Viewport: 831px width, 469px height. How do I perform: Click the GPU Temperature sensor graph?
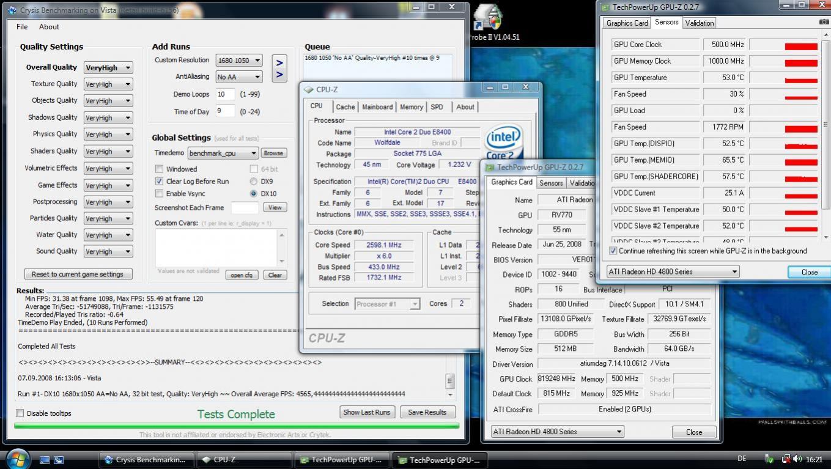[784, 78]
